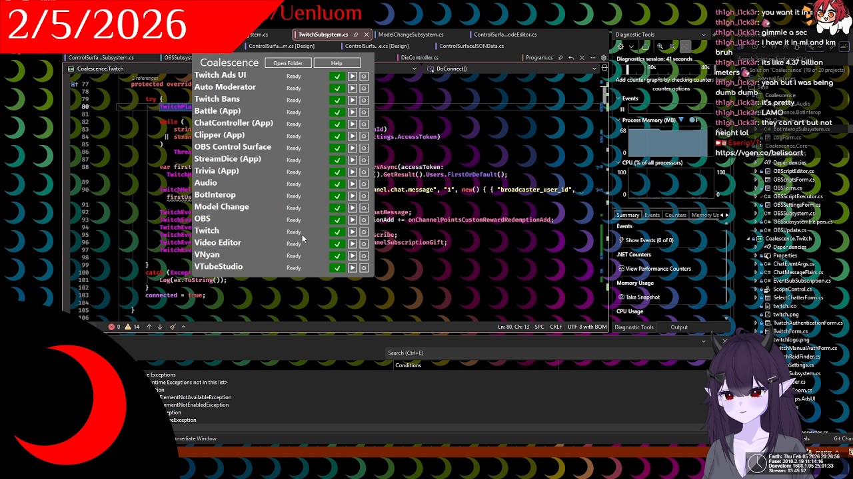Collapse the CPU (% of all processors) graph

617,162
